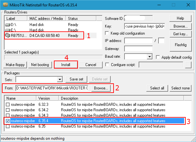Click the E:\ hard disk drive icon
Screen dimensions: 196x142
[7, 30]
